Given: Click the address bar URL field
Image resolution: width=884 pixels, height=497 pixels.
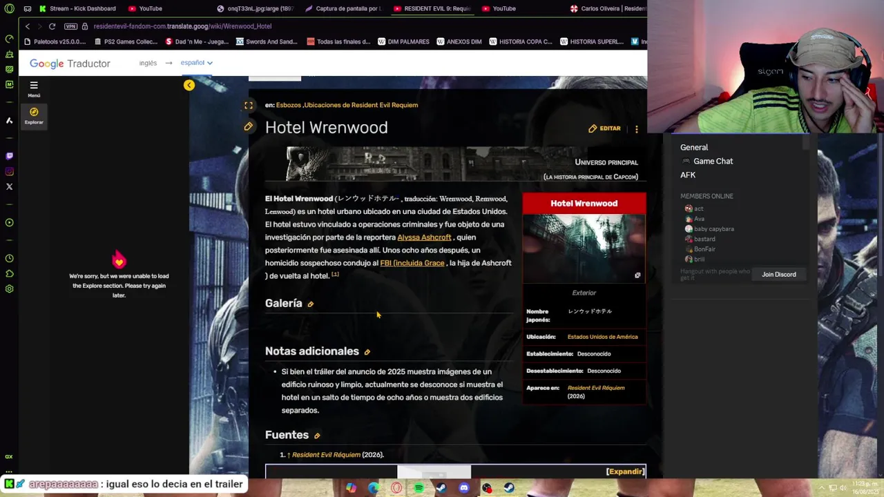Looking at the screenshot, I should click(x=182, y=26).
